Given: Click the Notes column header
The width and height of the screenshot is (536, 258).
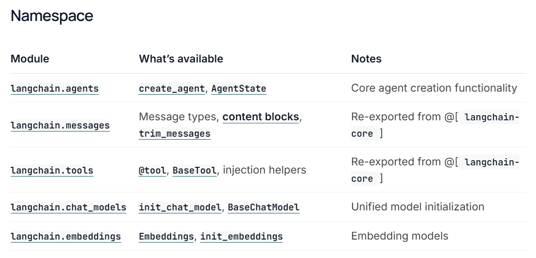Looking at the screenshot, I should pyautogui.click(x=366, y=59).
